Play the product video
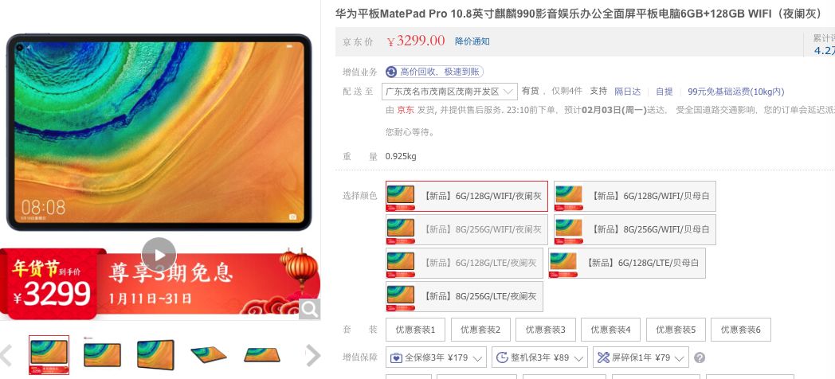Viewport: 835px width, 379px height. [x=159, y=255]
